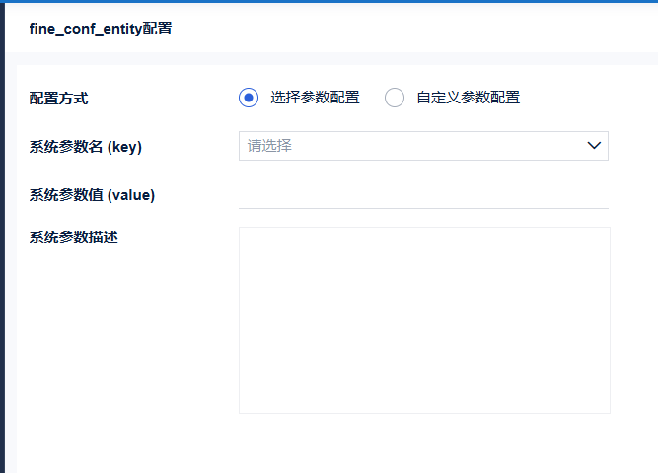Click the empty form area below description box
Image resolution: width=658 pixels, height=473 pixels.
tap(424, 443)
